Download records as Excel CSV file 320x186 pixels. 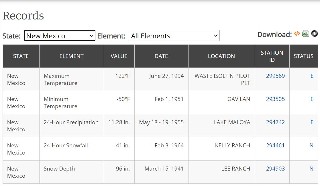click(x=306, y=34)
